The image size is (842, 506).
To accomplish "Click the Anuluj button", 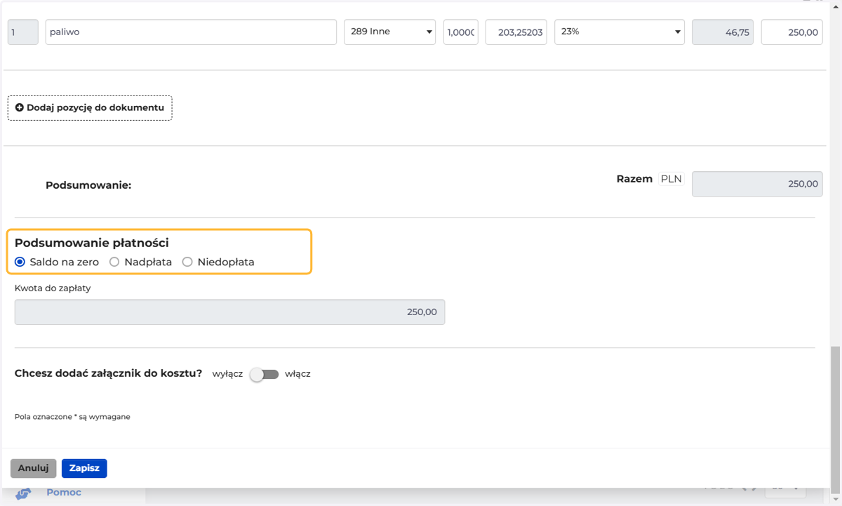I will [34, 468].
